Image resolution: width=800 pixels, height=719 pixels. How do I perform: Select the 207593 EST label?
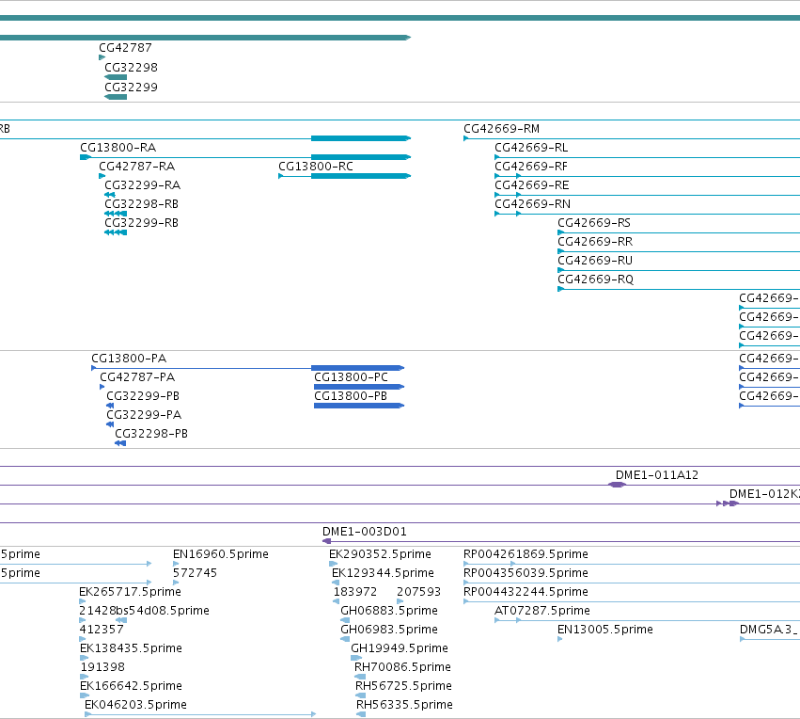pos(419,592)
